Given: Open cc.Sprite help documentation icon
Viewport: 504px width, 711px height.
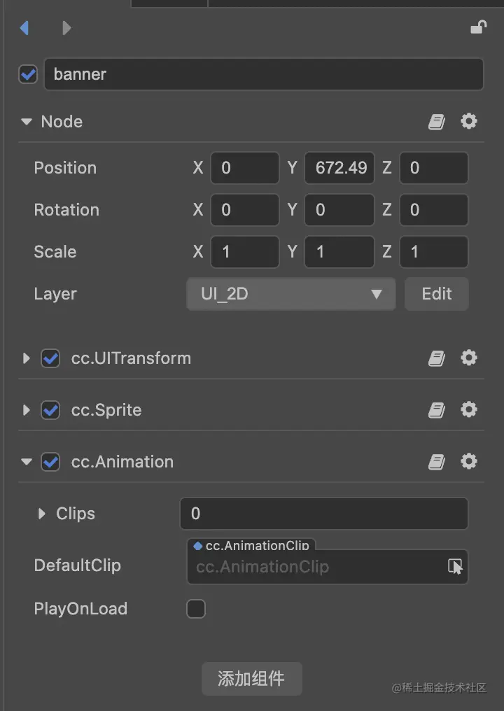Looking at the screenshot, I should (x=436, y=410).
